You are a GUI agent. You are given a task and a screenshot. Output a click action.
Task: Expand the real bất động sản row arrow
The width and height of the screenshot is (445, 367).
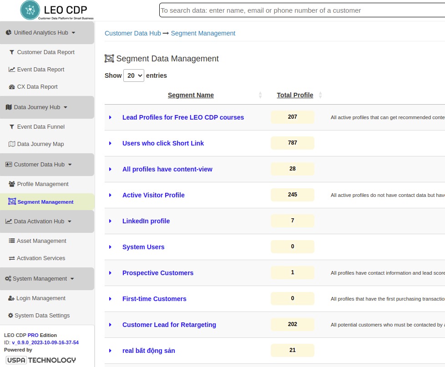point(111,351)
